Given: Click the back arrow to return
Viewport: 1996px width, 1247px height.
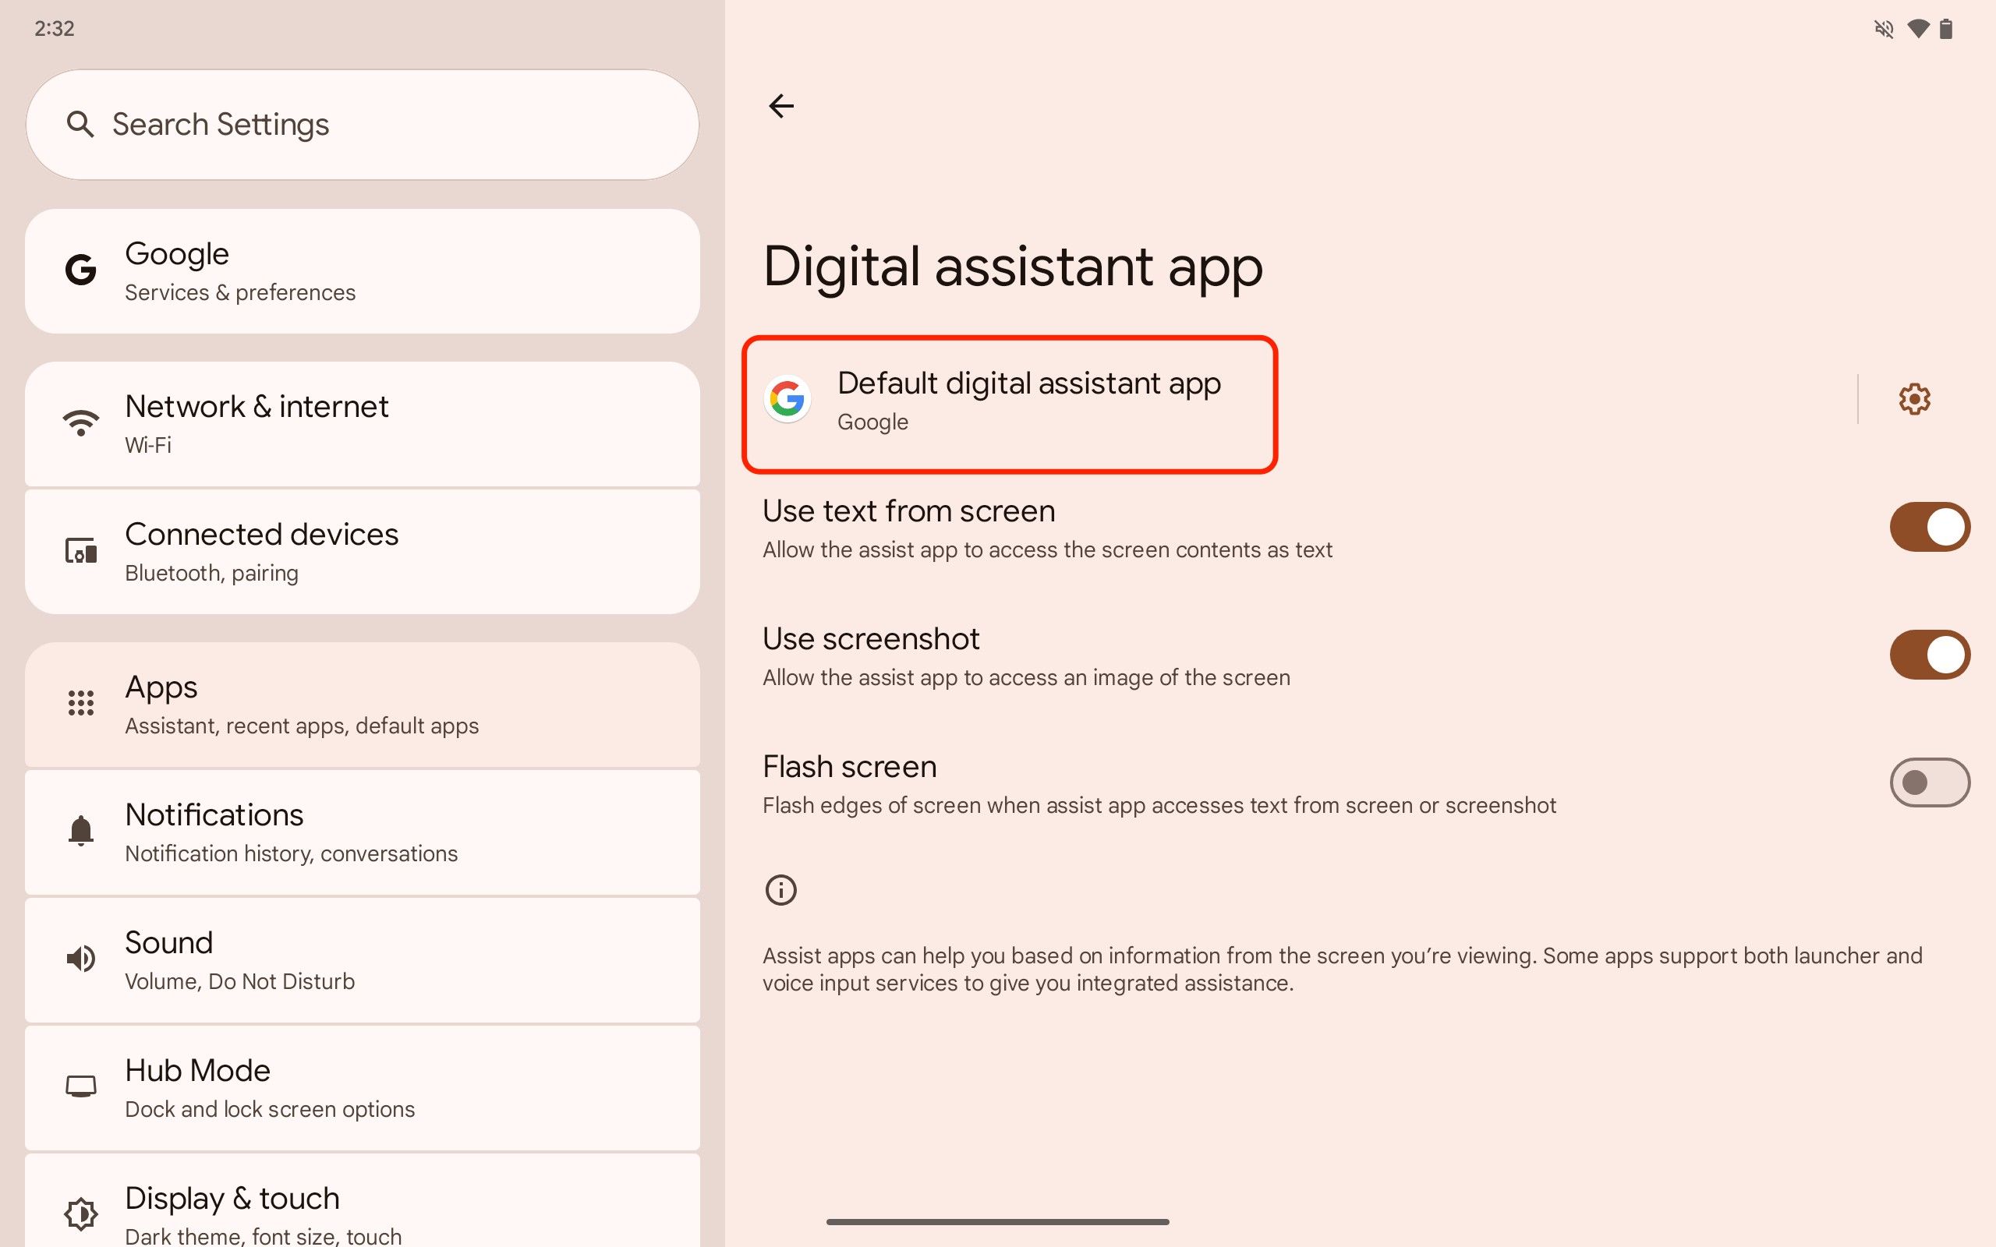Looking at the screenshot, I should tap(780, 105).
